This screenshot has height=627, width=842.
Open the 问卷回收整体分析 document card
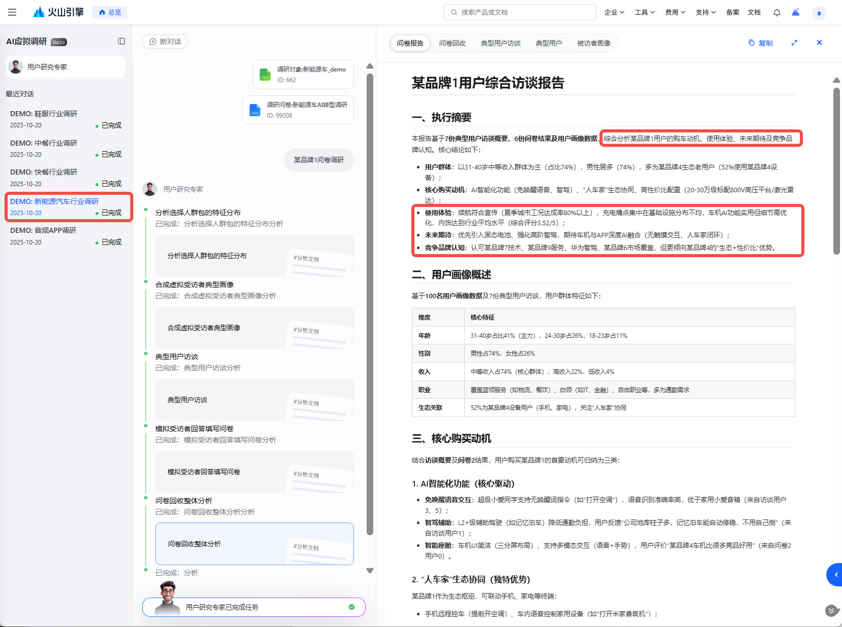click(254, 544)
